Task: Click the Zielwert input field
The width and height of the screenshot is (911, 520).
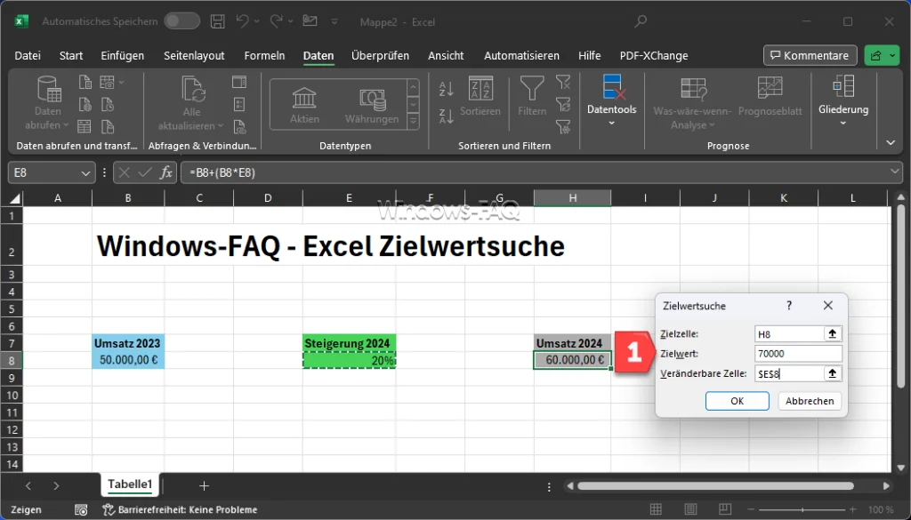Action: point(798,354)
